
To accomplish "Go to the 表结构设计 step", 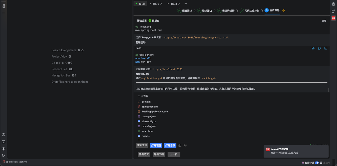I will 226,11.
